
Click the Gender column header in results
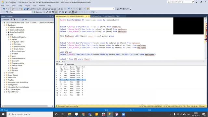point(72,67)
